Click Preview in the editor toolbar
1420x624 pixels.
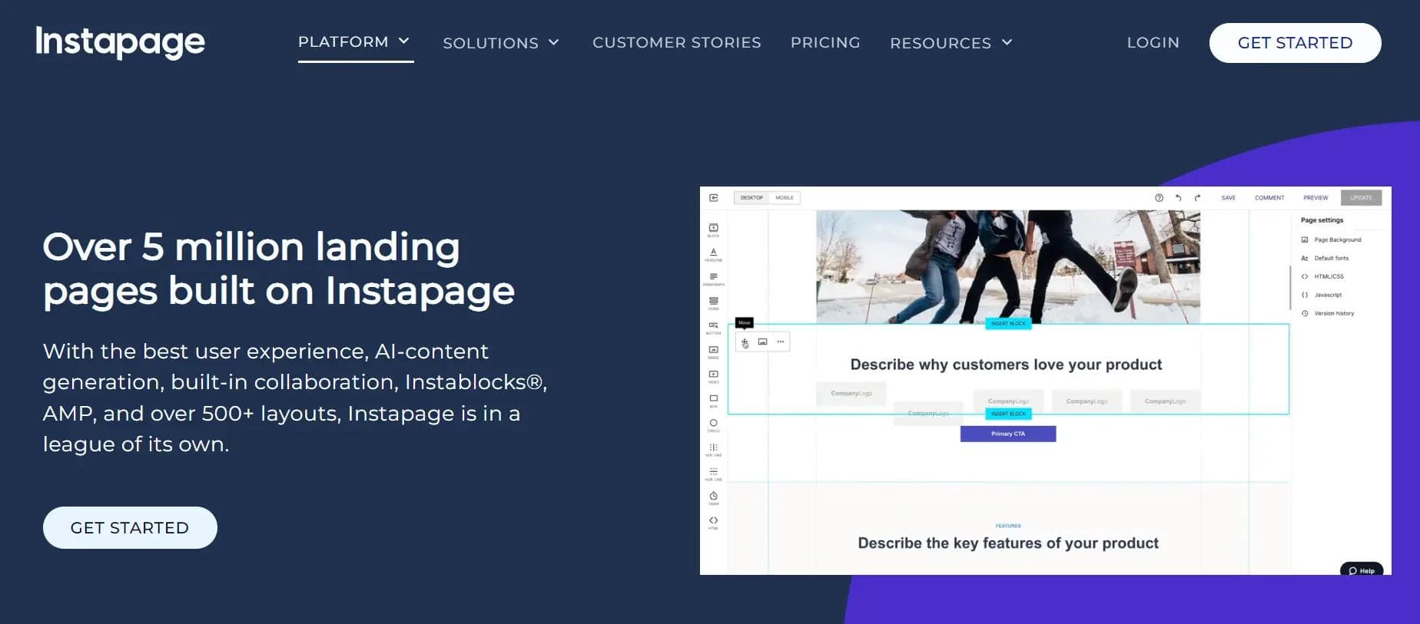pos(1315,198)
